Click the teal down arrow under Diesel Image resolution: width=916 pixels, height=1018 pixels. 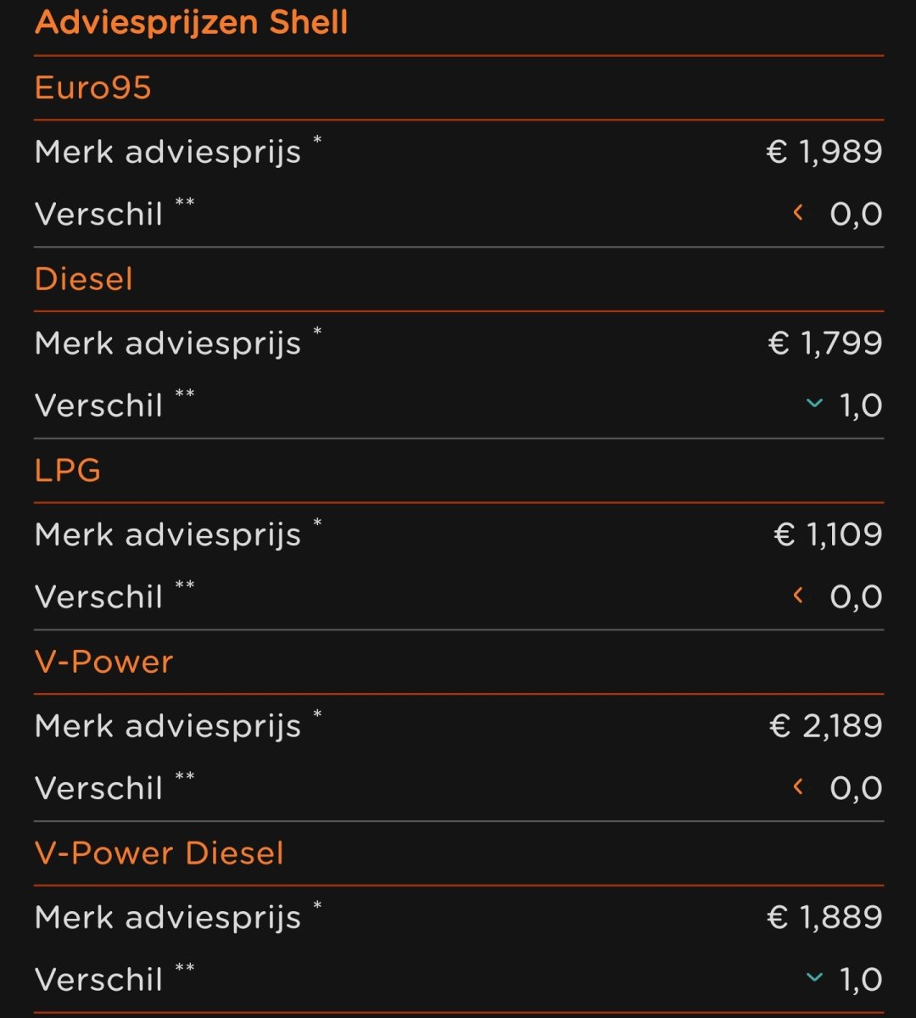point(814,404)
